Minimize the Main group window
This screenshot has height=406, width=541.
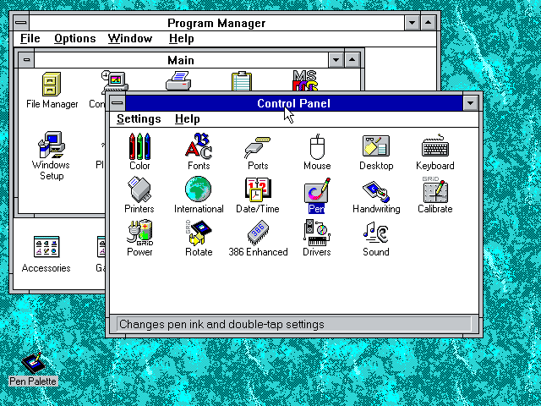[336, 60]
